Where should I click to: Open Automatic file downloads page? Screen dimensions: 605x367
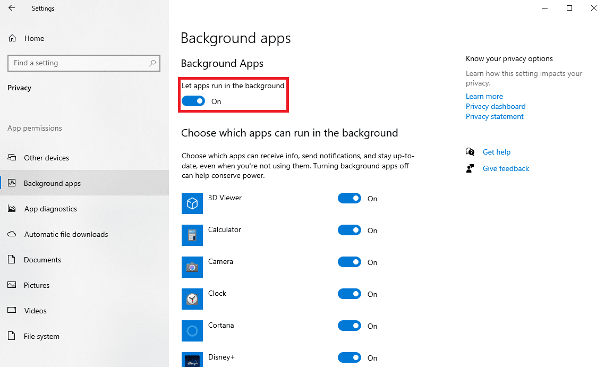84,234
